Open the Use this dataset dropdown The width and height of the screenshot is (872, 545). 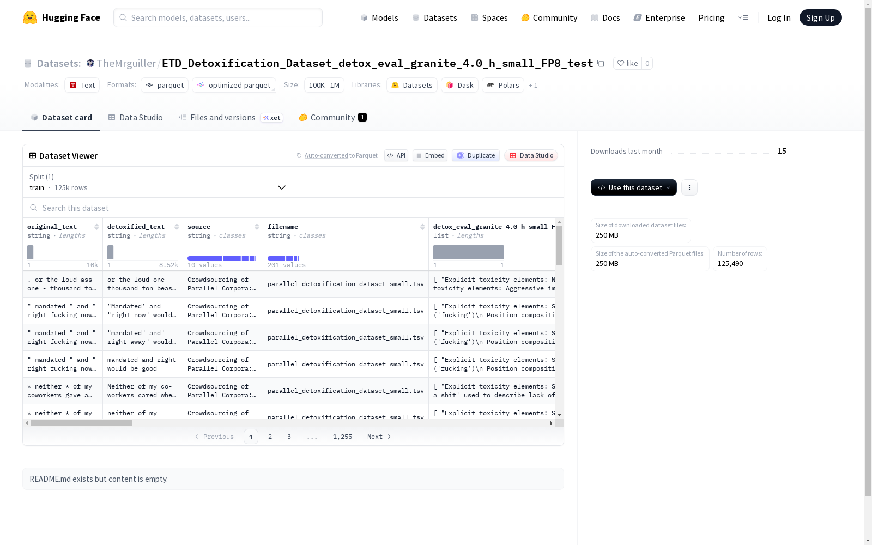(634, 187)
